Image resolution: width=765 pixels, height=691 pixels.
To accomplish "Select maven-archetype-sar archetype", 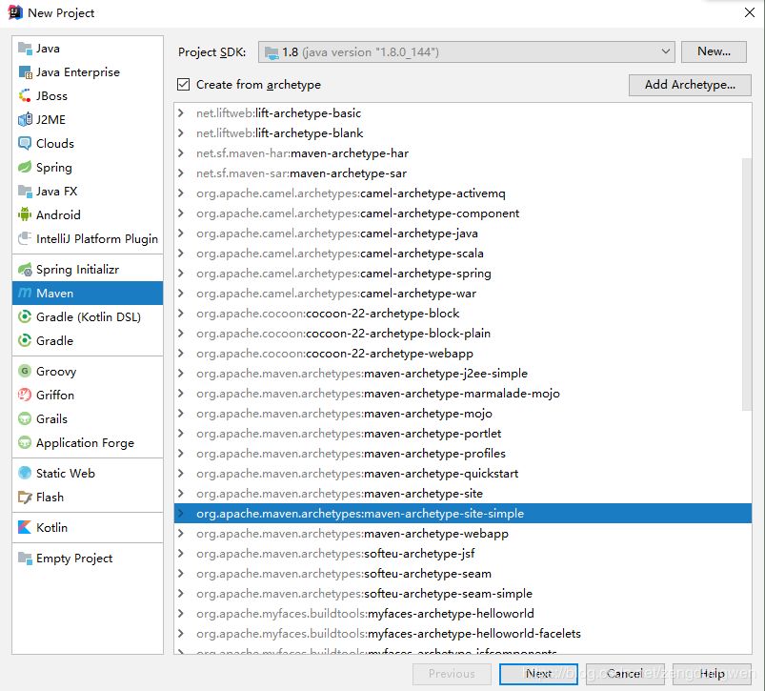I will tap(462, 173).
